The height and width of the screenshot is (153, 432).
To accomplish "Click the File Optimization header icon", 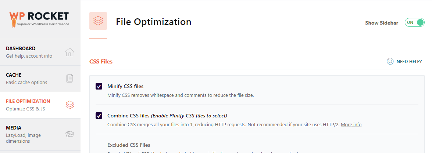I will (x=98, y=21).
